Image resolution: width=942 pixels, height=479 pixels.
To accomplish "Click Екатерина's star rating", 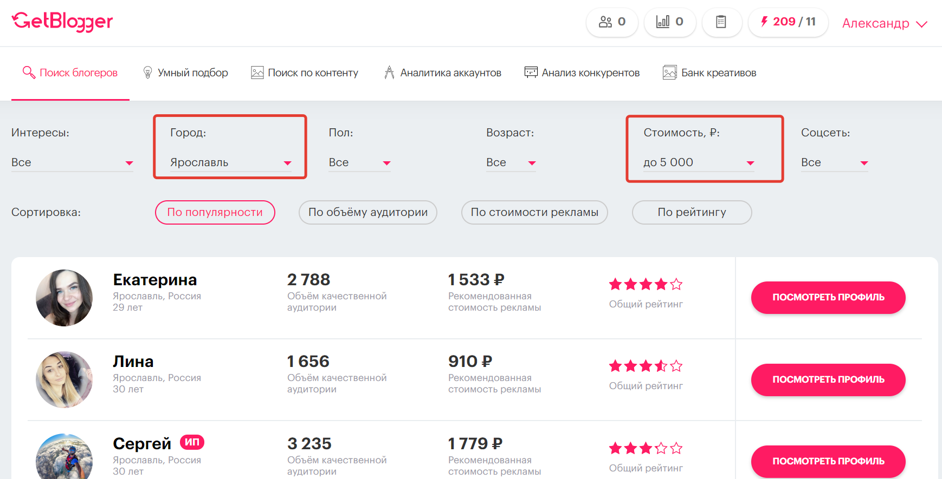I will [x=646, y=284].
